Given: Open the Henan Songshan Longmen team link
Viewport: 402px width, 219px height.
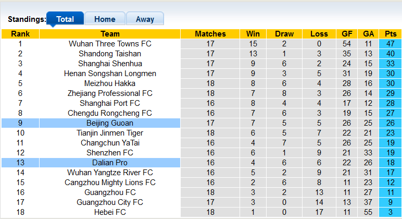Looking at the screenshot, I should click(x=110, y=74).
